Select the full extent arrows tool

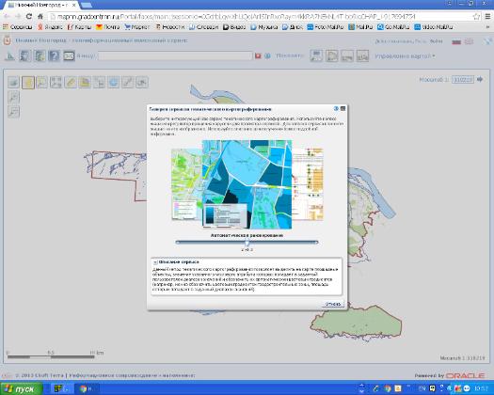point(56,83)
